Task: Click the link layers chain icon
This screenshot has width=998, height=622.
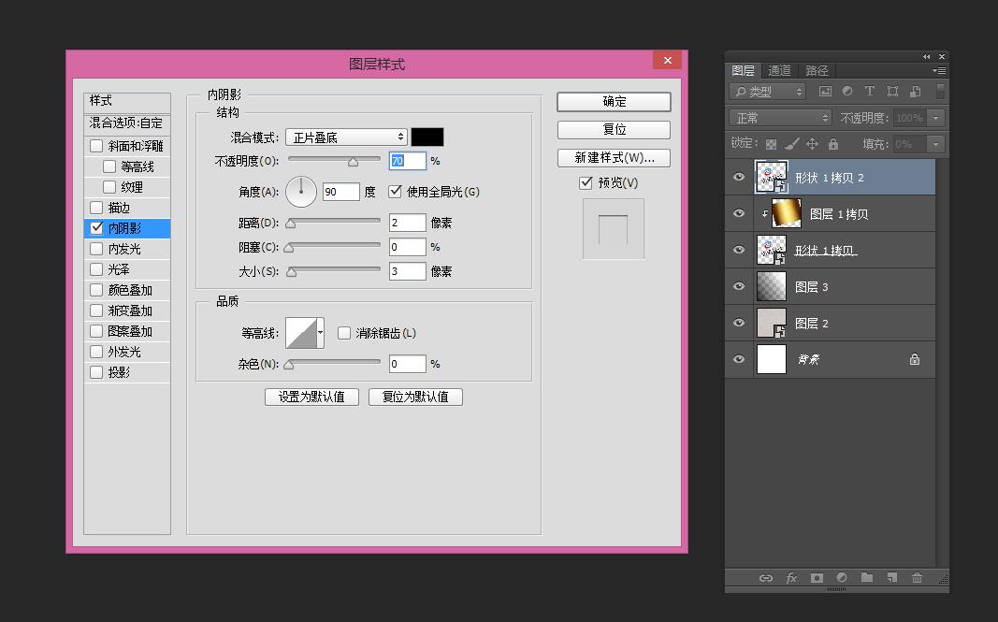Action: (x=766, y=578)
